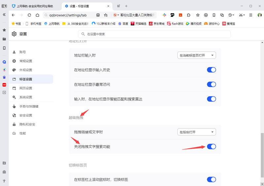Go back to the previous page

[13, 15]
